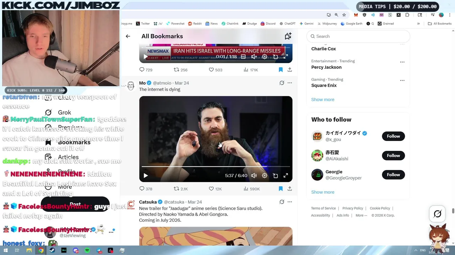The width and height of the screenshot is (455, 255).
Task: Open the floating Grok button
Action: (x=438, y=214)
